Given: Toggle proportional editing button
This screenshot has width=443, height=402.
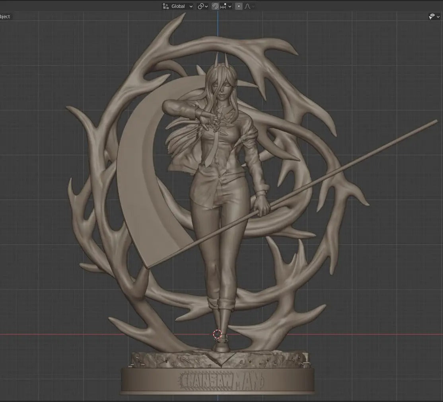Looking at the screenshot, I should coord(239,6).
